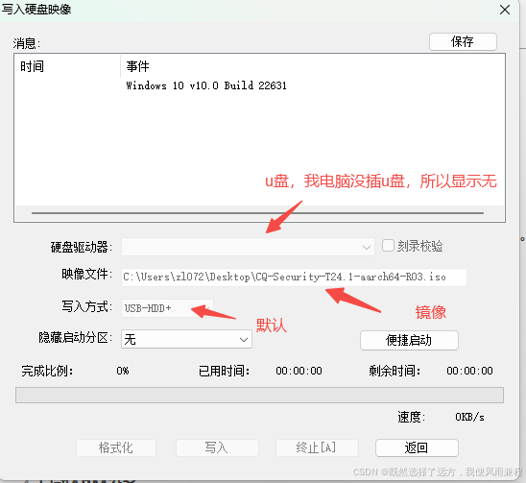The width and height of the screenshot is (526, 483).
Task: Click the message list horizontal scrollbar
Action: pos(257,213)
